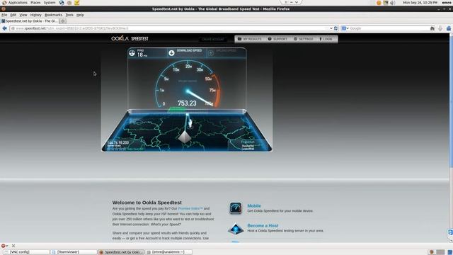Viewport: 453px width, 255px height.
Task: Switch to the VNC config taskbar window
Action: pyautogui.click(x=26, y=252)
